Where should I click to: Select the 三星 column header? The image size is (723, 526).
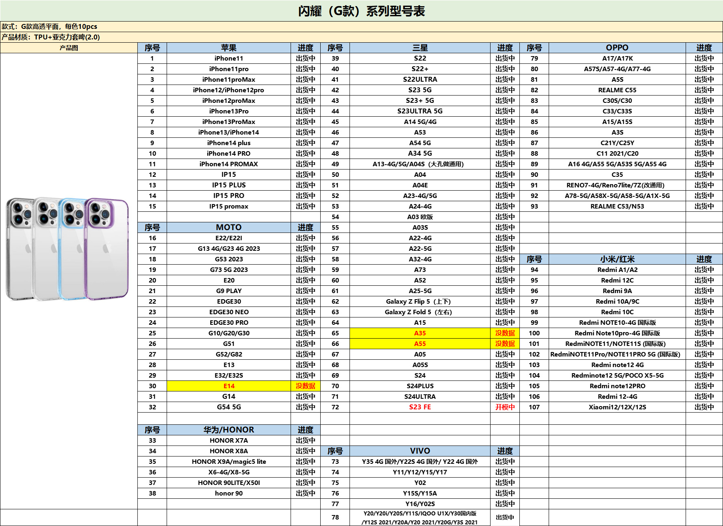420,48
